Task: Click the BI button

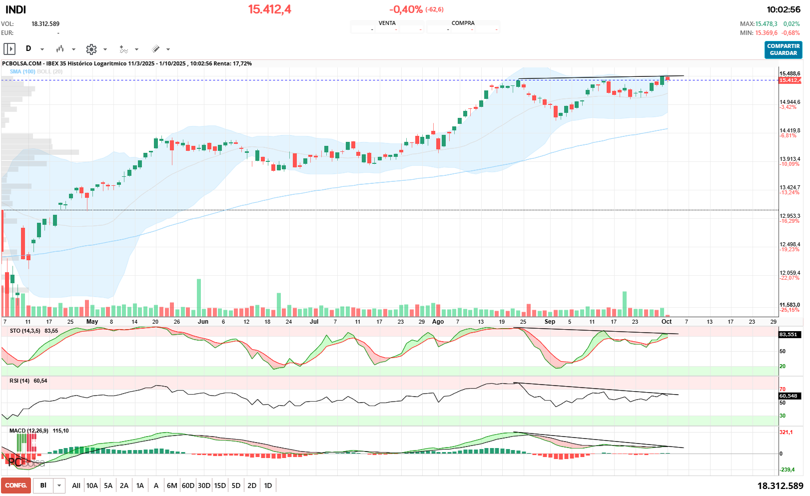Action: coord(43,486)
